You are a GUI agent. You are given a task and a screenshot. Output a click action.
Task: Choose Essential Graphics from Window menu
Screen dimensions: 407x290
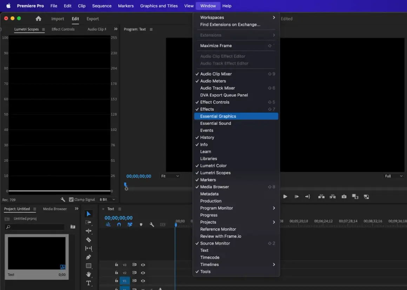(x=236, y=116)
